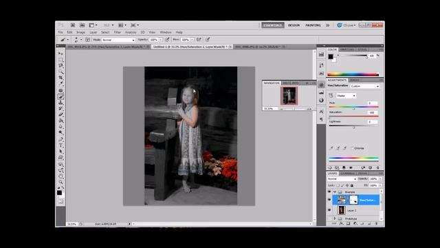440x248 pixels.
Task: Select the Eraser tool
Action: pyautogui.click(x=60, y=114)
